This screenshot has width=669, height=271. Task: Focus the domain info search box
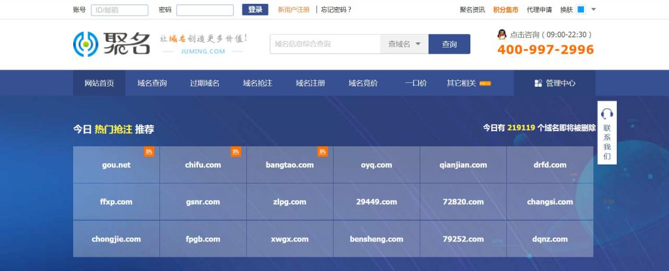325,44
